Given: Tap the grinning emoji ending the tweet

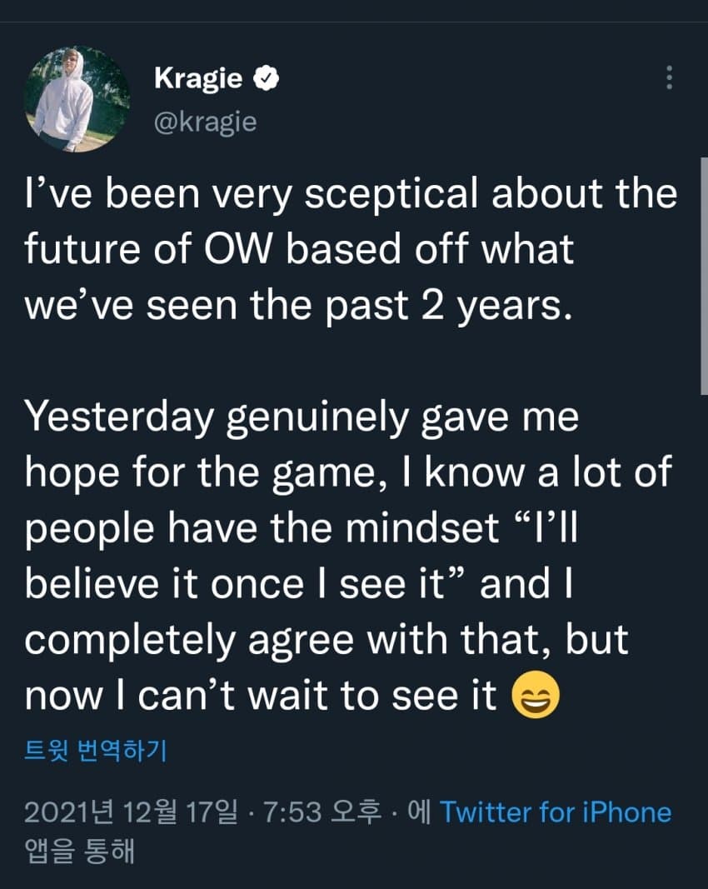Looking at the screenshot, I should click(x=535, y=695).
